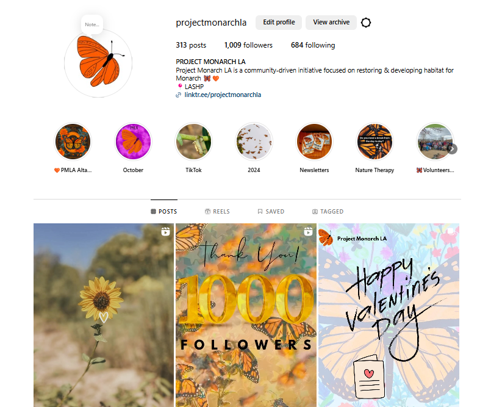The width and height of the screenshot is (491, 407).
Task: Open the TikTok story highlight
Action: click(193, 142)
